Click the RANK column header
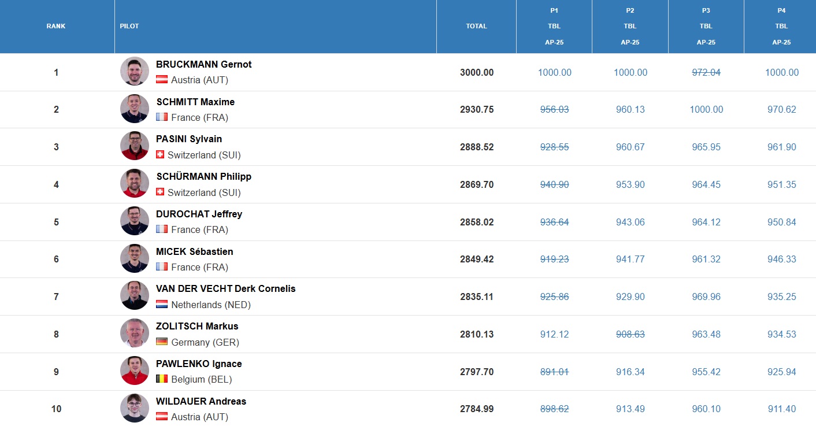Screen dimensions: 816x426 (x=56, y=26)
